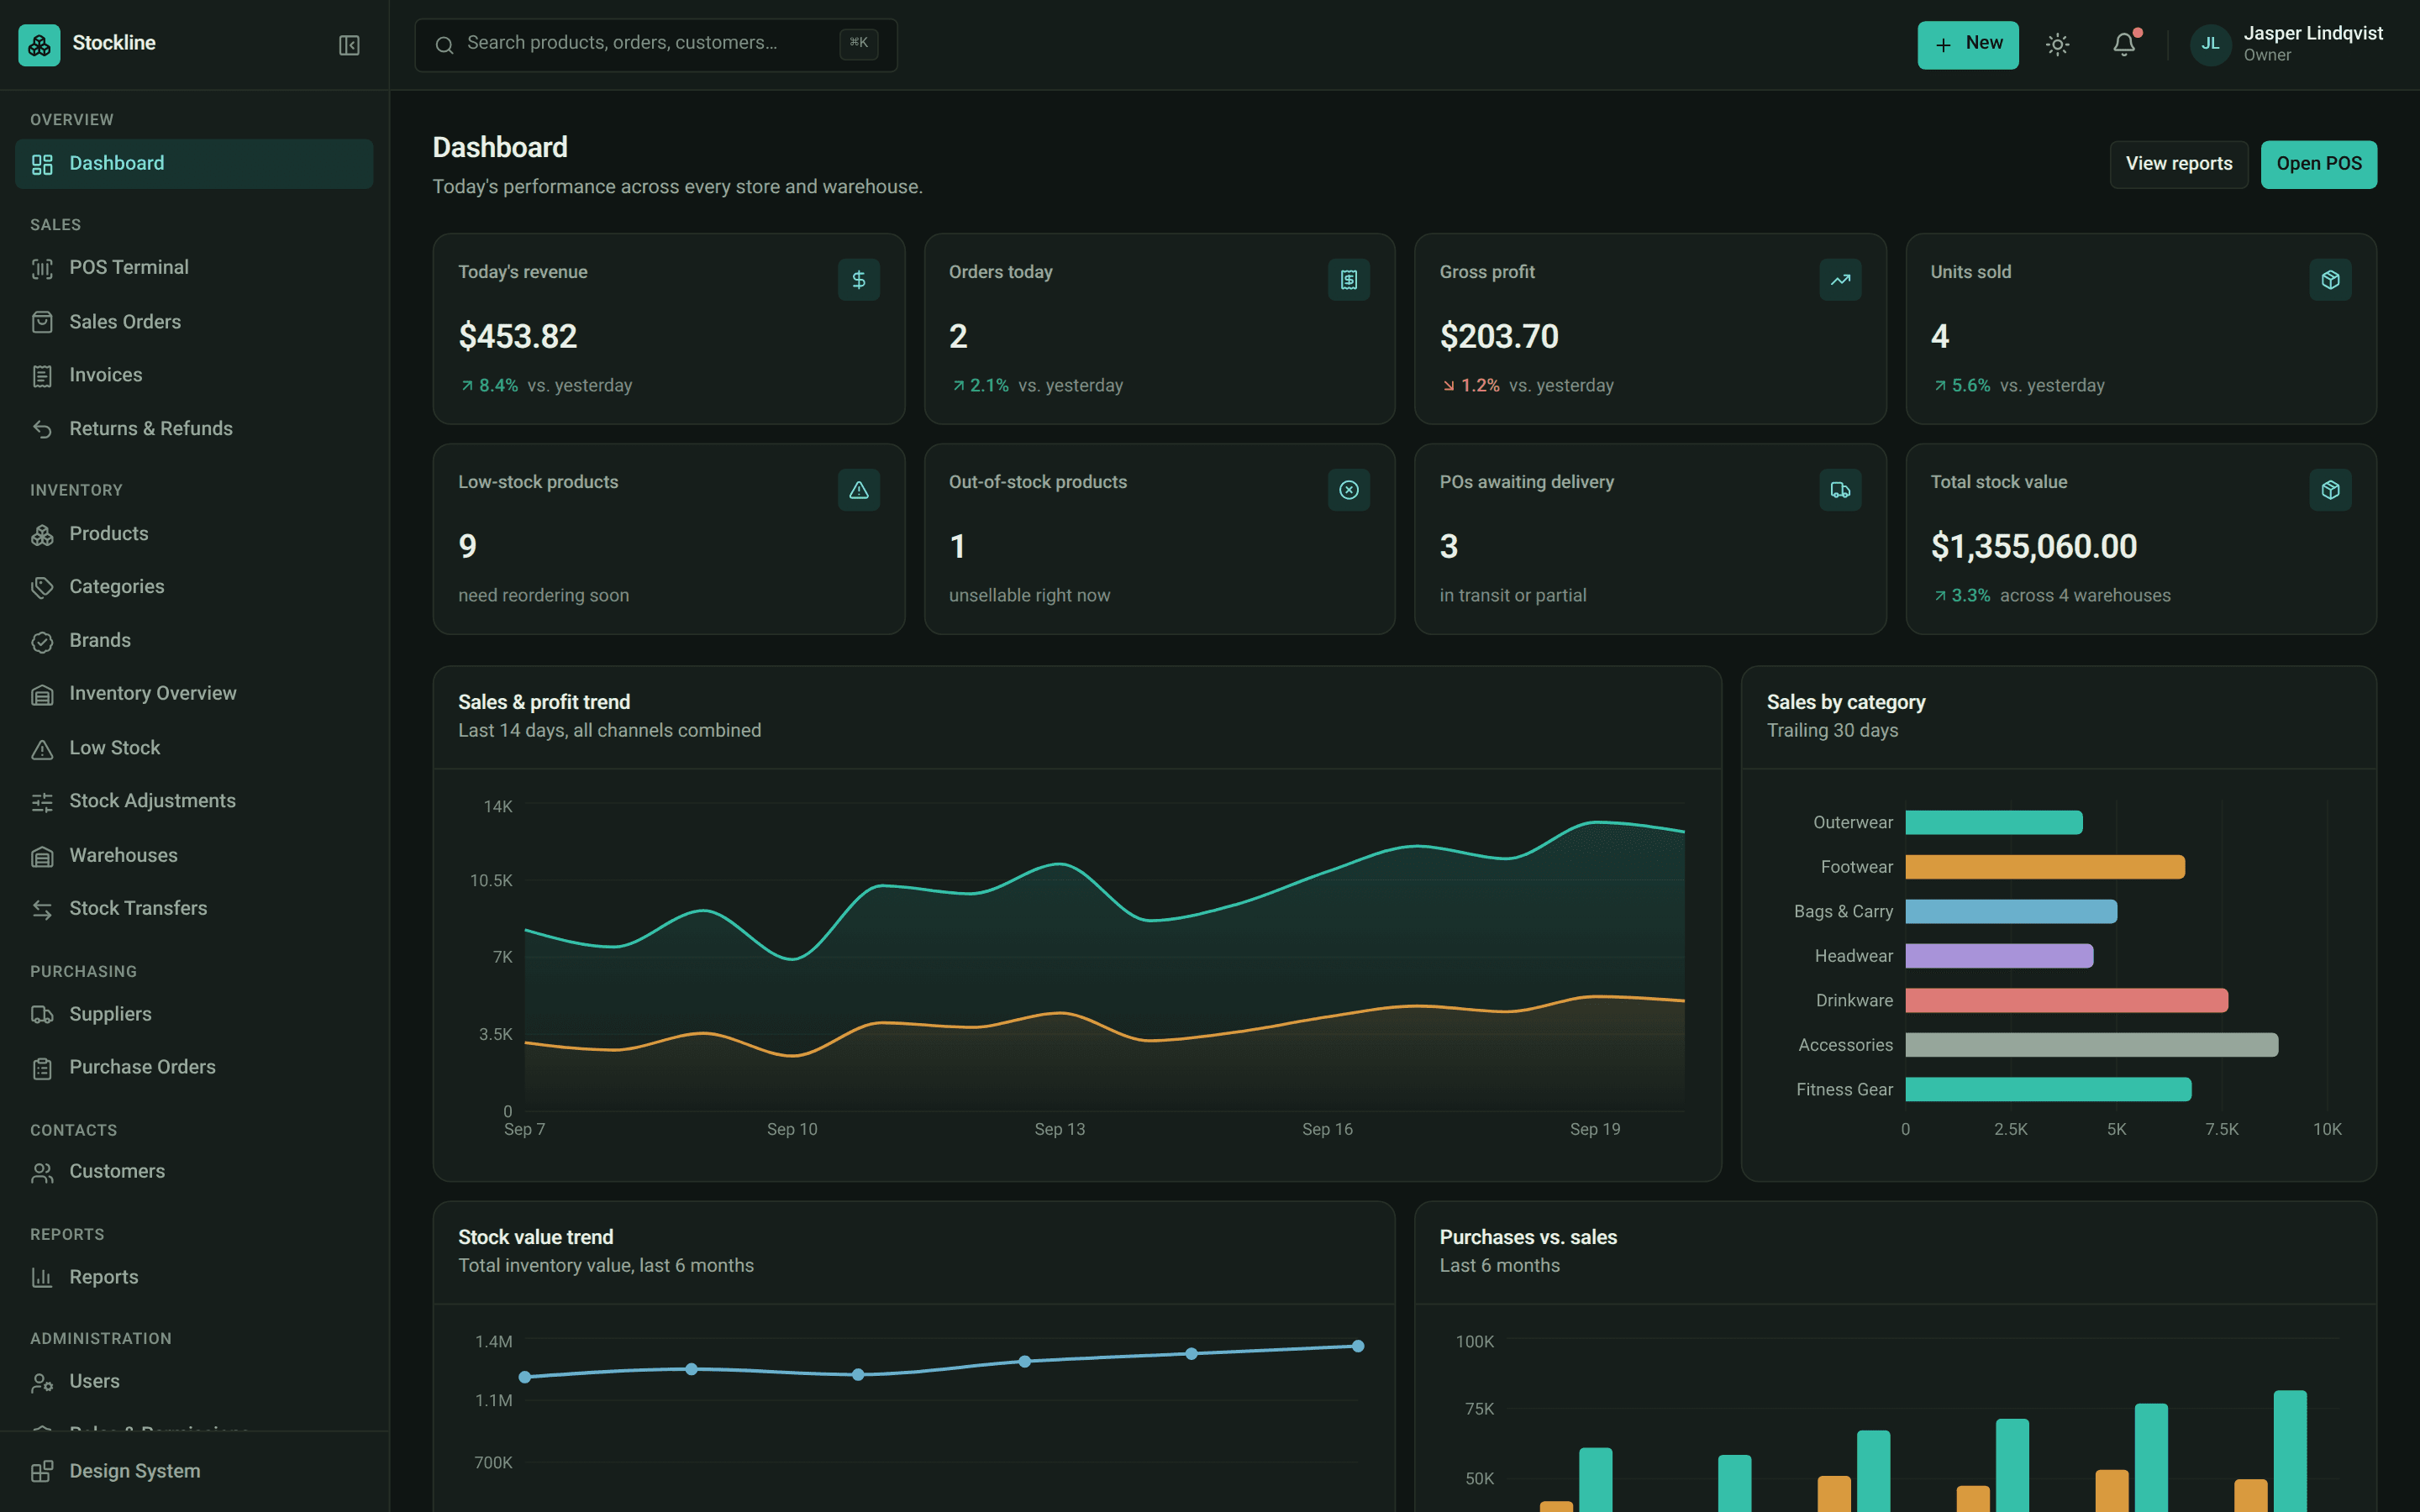Toggle the light/dark theme sun icon
Screen dimensions: 2420x1512
[x=2057, y=45]
